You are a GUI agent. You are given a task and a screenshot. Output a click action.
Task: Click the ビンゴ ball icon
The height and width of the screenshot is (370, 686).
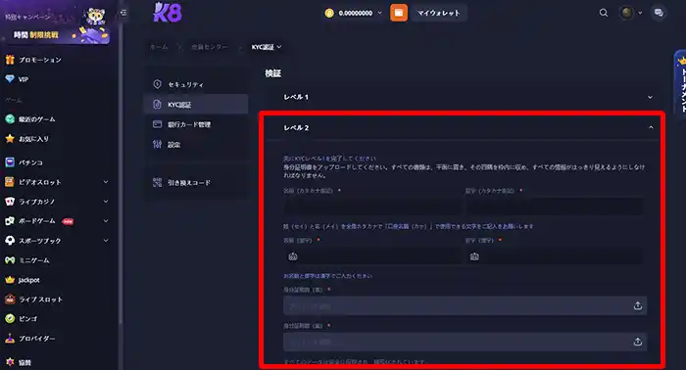coord(10,318)
